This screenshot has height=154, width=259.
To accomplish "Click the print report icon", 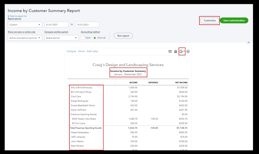I will pyautogui.click(x=176, y=52).
